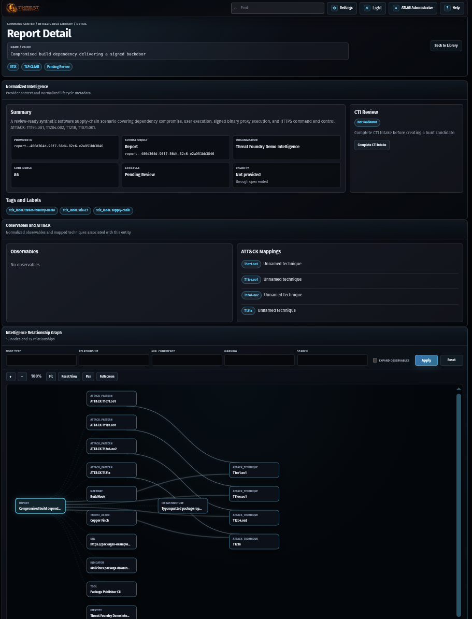Select stix_label: threat-foundry-demo tag
Image resolution: width=472 pixels, height=619 pixels.
(x=32, y=210)
